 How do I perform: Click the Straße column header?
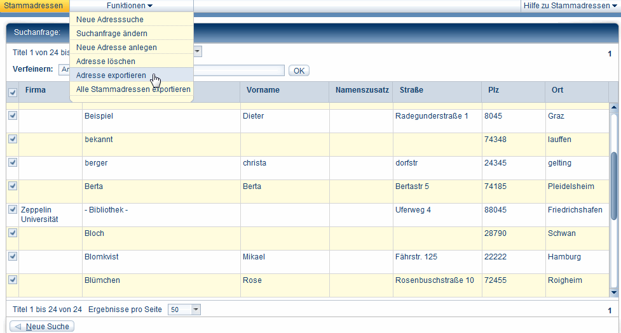click(411, 90)
